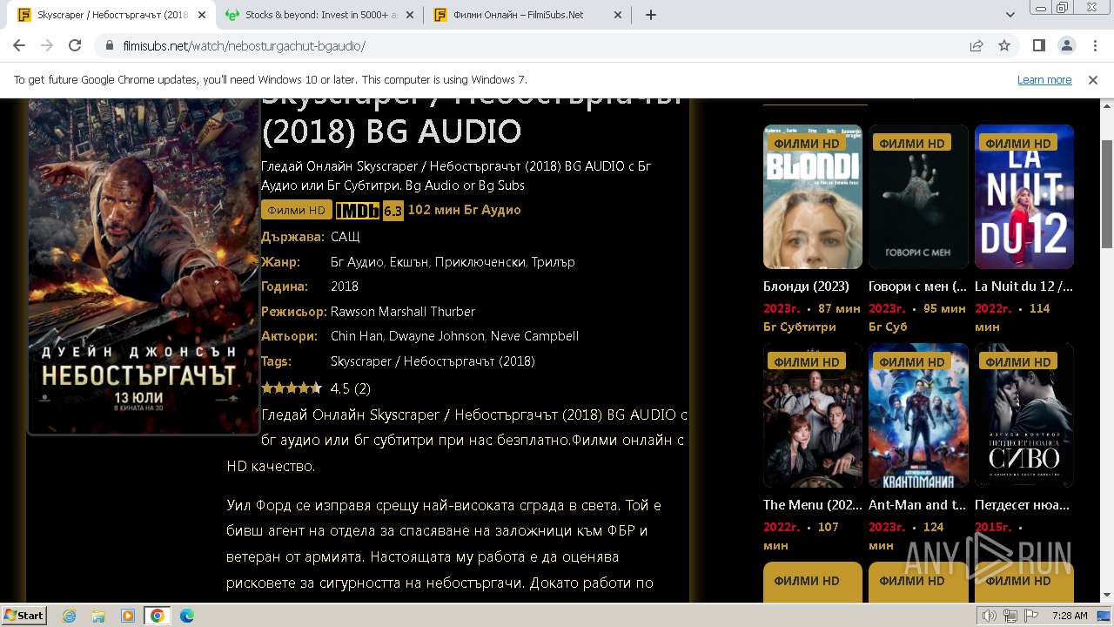Open the Blondi movie thumbnail

click(813, 197)
